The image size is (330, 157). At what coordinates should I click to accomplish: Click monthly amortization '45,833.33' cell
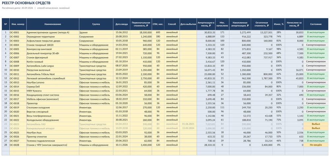coord(206,78)
